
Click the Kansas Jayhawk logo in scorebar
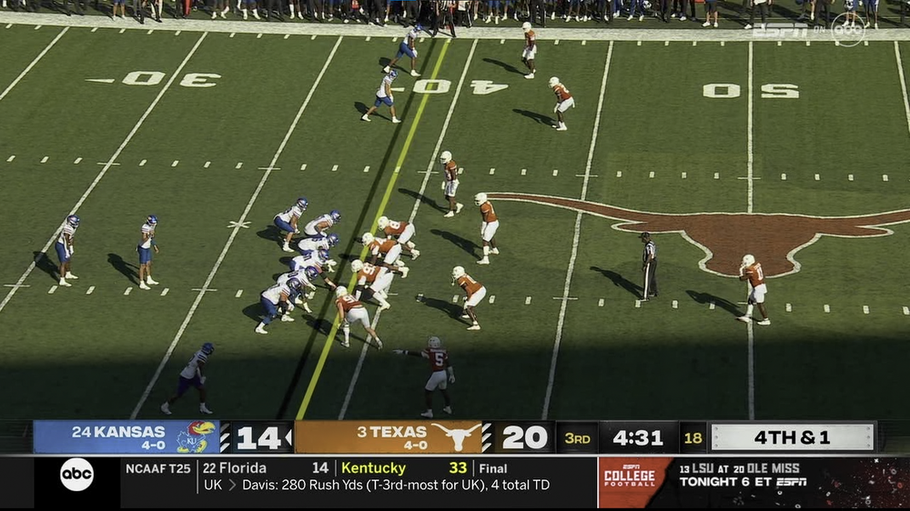pyautogui.click(x=197, y=438)
